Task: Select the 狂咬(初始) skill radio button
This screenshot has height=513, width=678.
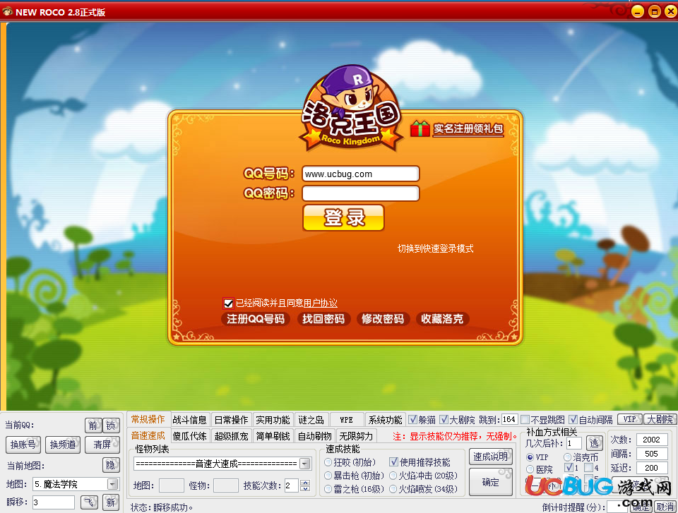Action: tap(328, 462)
